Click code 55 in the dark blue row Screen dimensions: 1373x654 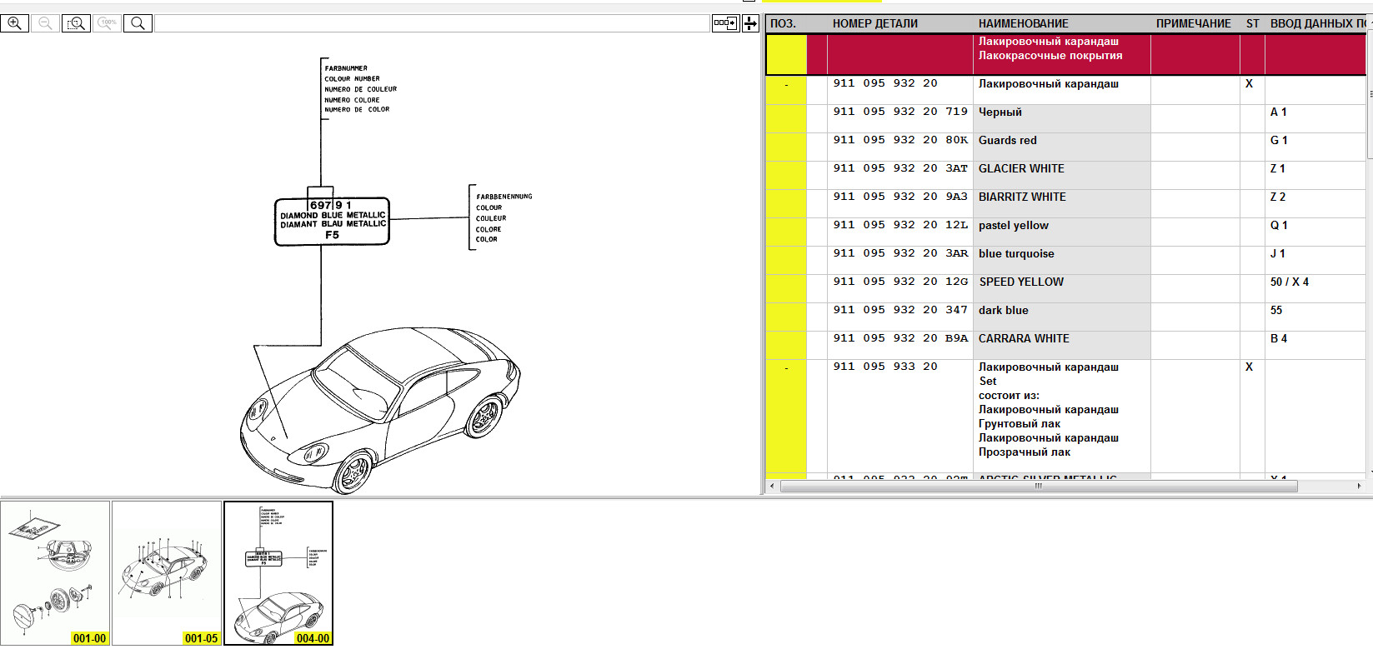coord(1276,310)
